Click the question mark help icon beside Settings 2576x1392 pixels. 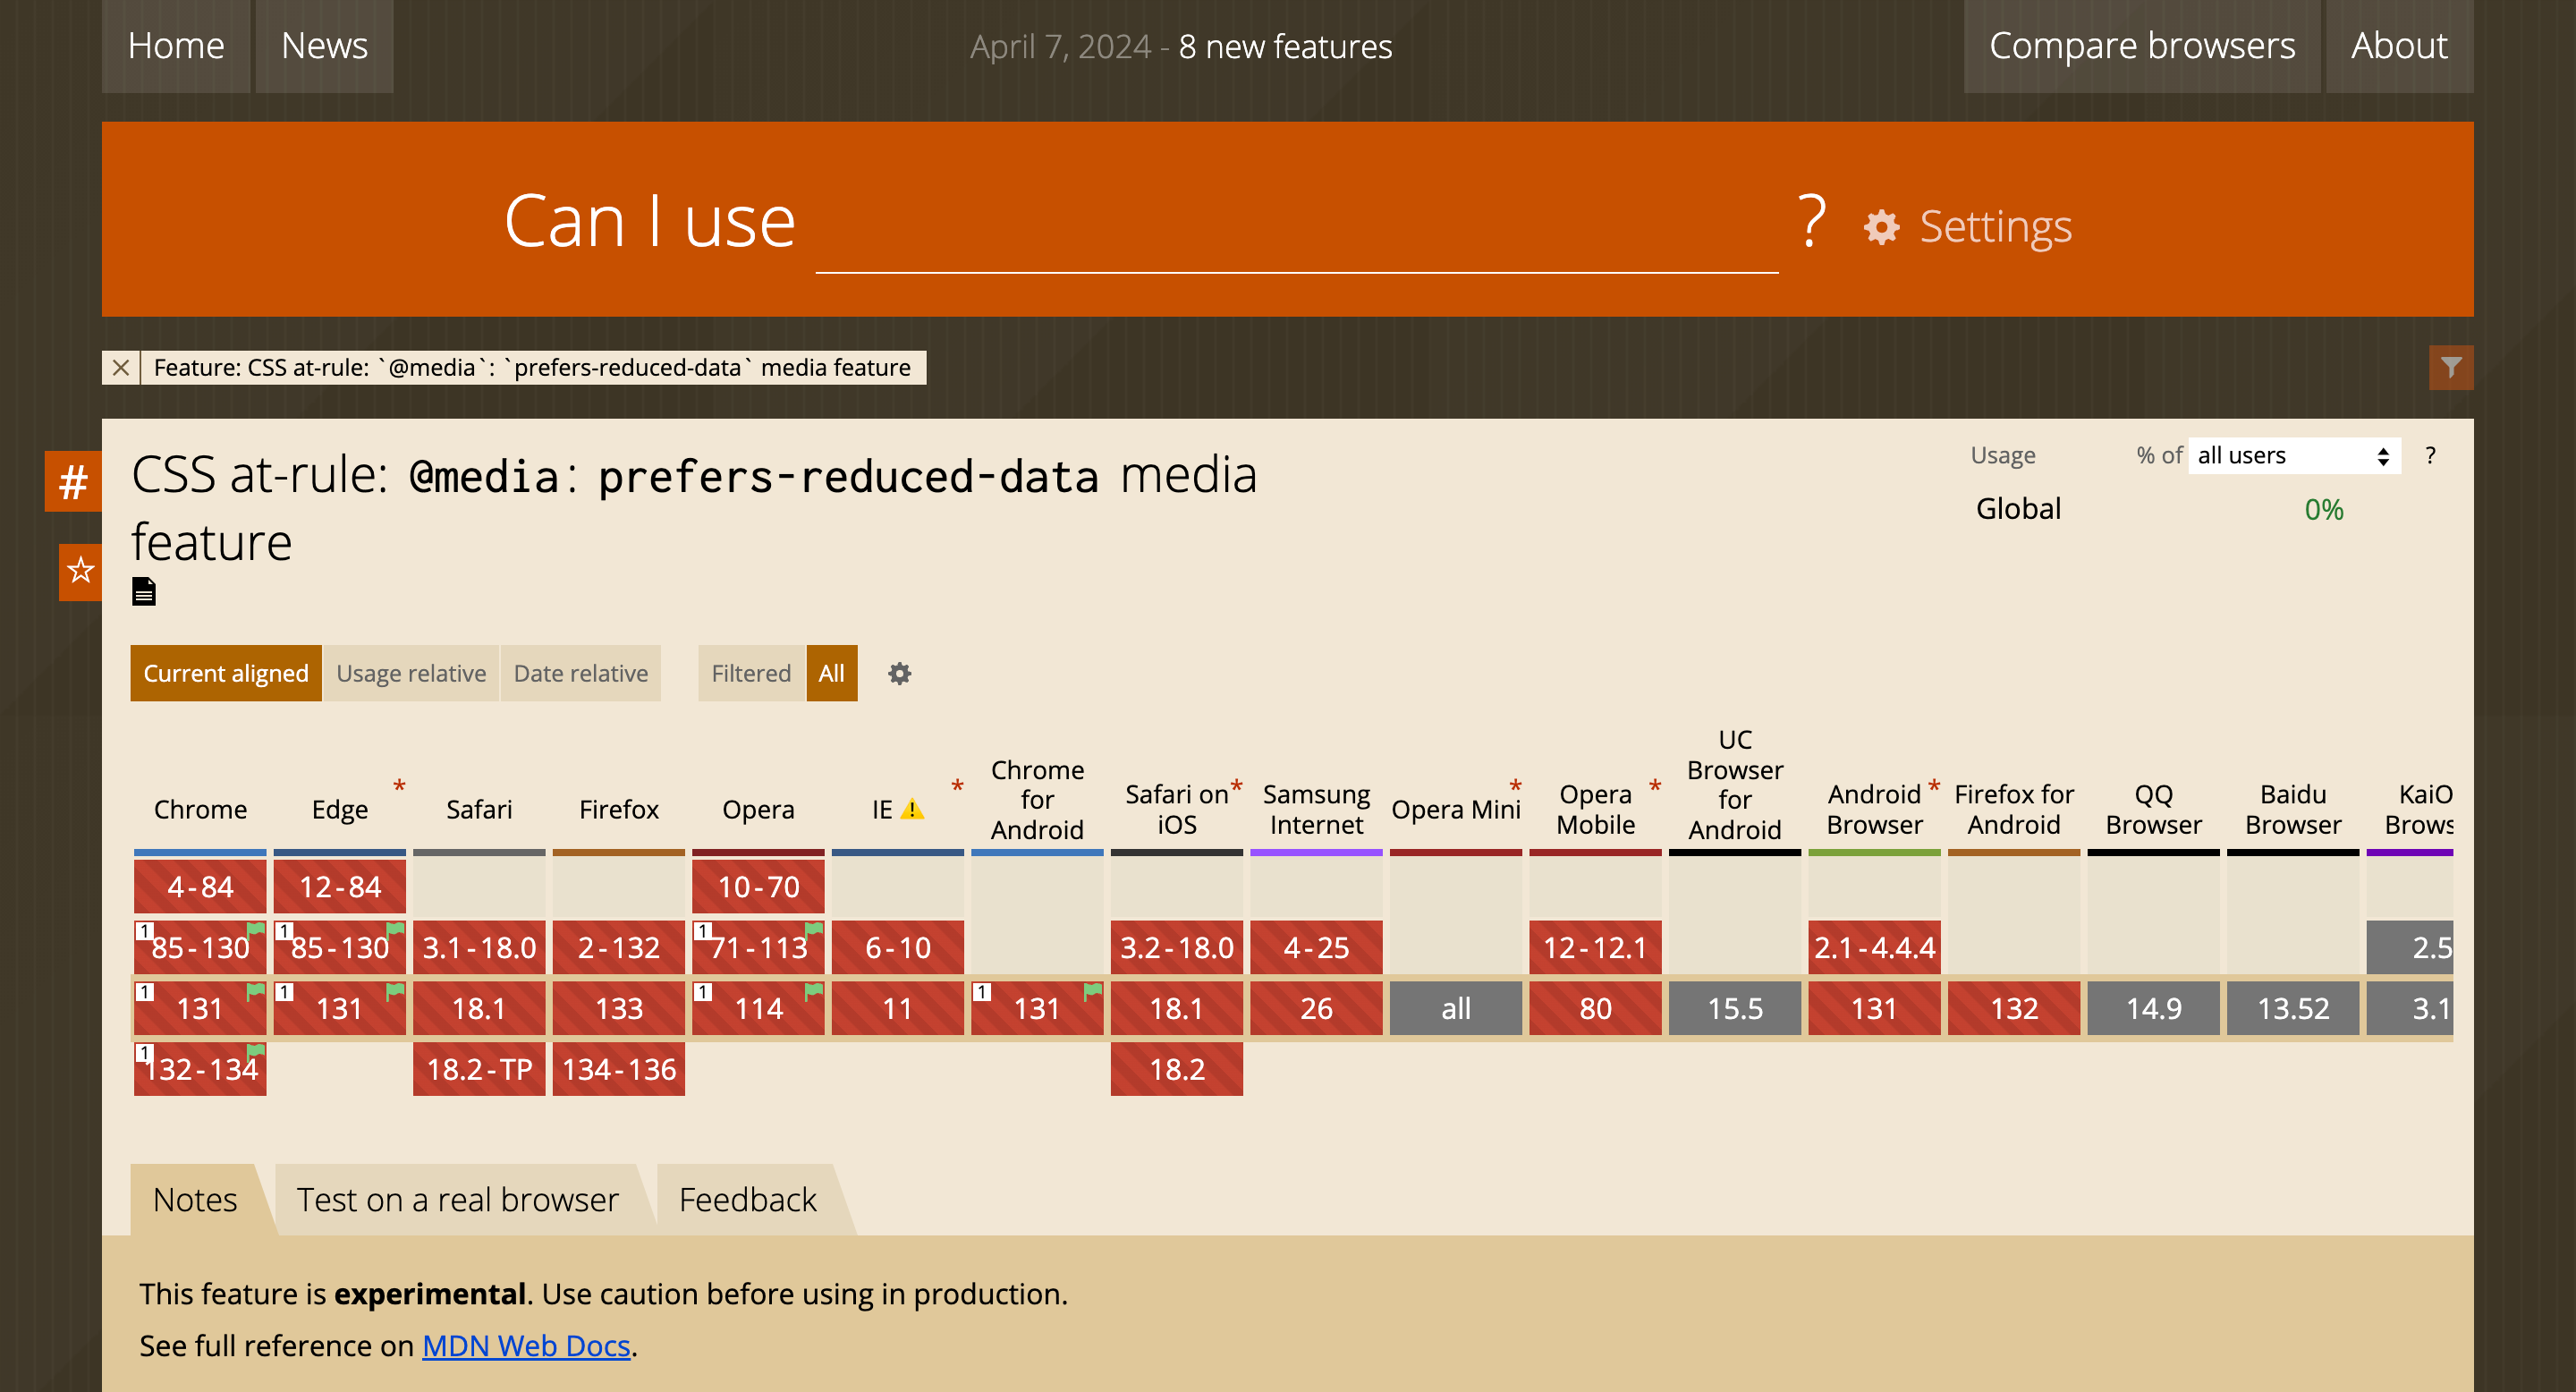1810,222
